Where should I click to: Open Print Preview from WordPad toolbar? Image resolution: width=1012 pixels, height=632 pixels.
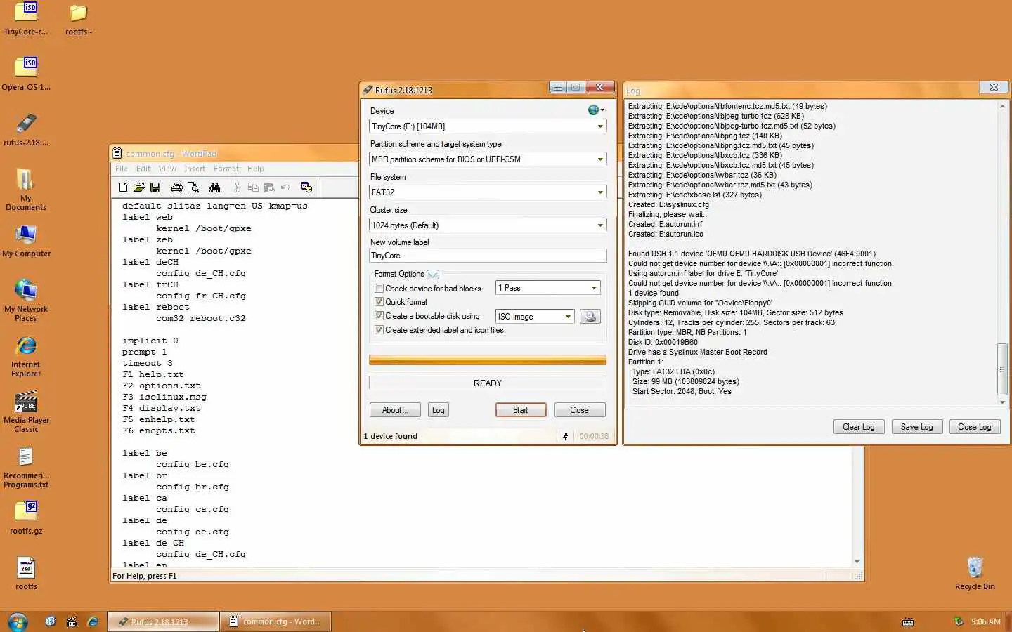[193, 187]
